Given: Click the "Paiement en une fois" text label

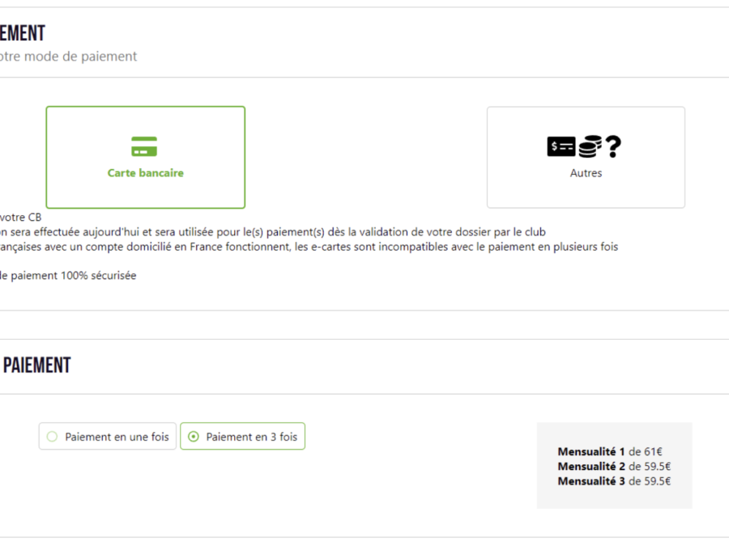Looking at the screenshot, I should [117, 437].
